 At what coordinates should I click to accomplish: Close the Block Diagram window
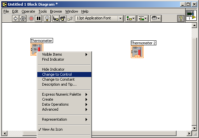[194, 5]
